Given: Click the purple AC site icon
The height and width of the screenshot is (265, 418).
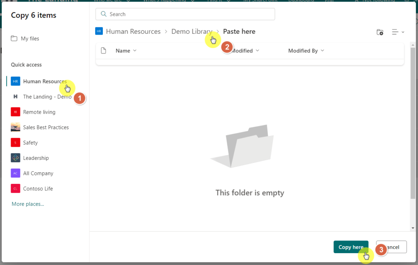Looking at the screenshot, I should click(x=16, y=173).
